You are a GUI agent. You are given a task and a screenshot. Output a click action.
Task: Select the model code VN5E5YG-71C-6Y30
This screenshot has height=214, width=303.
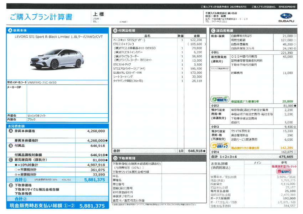(x=42, y=83)
